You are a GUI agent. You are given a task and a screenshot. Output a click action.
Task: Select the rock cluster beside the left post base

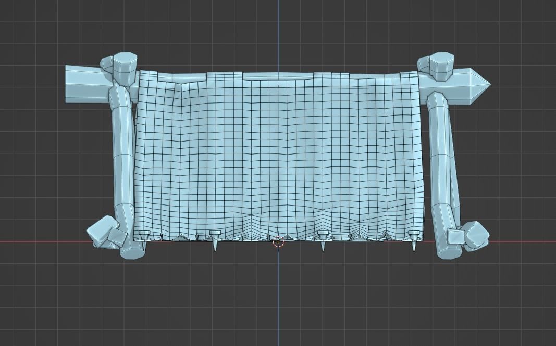[x=107, y=232]
